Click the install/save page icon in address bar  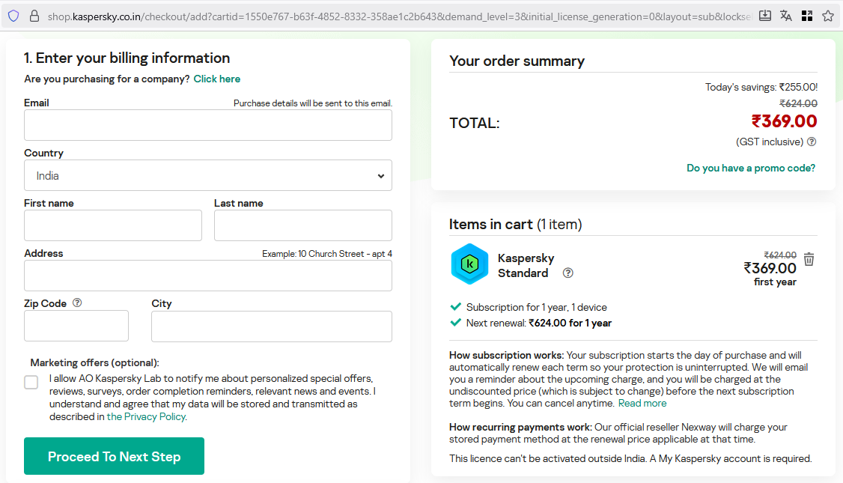point(764,16)
